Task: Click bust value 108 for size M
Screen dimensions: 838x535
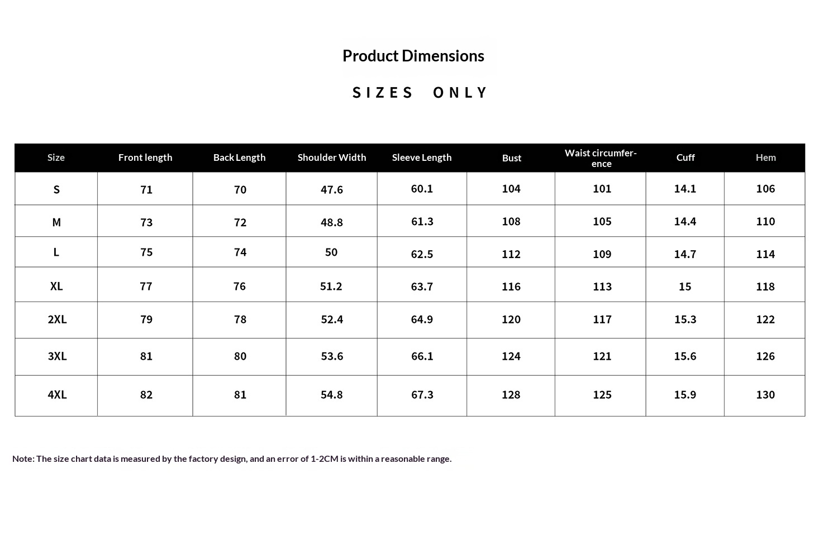Action: 511,221
